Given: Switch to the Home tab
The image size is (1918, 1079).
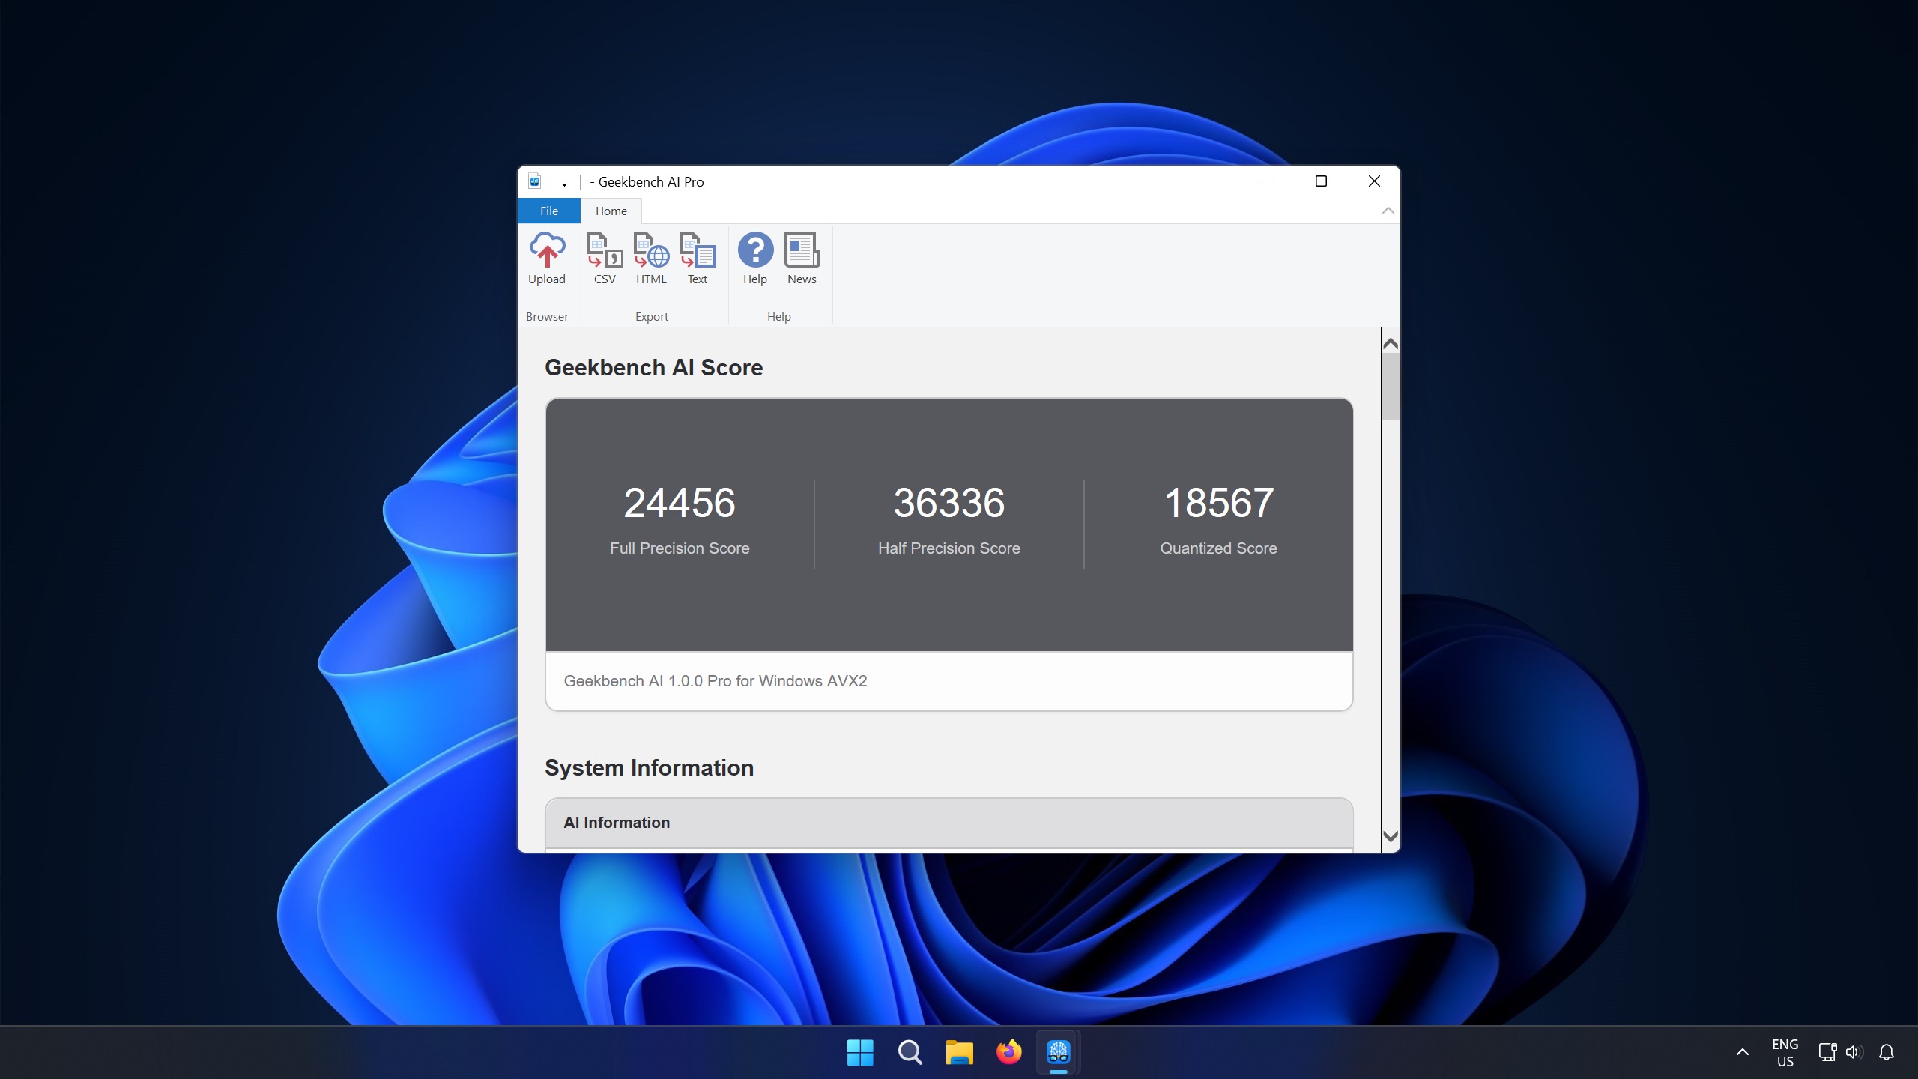Looking at the screenshot, I should tap(610, 211).
